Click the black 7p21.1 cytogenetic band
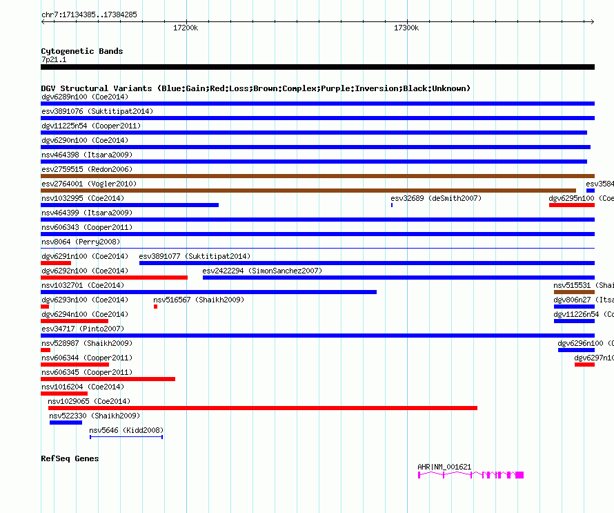Viewport: 614px width, 513px height. [317, 67]
